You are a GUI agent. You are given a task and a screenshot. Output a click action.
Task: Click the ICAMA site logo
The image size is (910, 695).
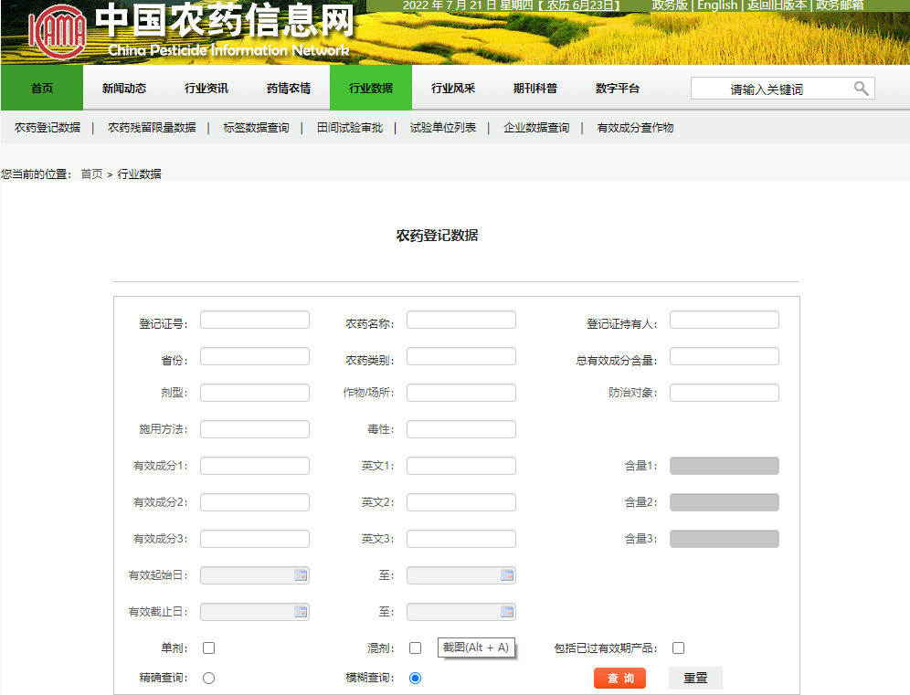click(58, 32)
